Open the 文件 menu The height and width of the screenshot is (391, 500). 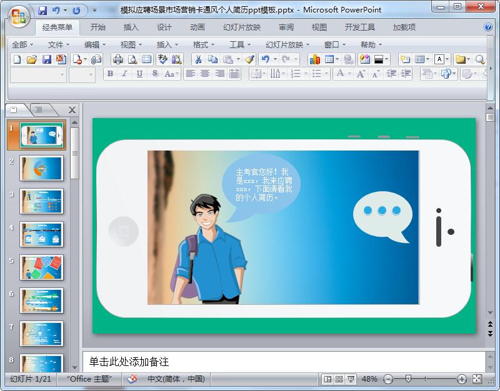[x=58, y=45]
